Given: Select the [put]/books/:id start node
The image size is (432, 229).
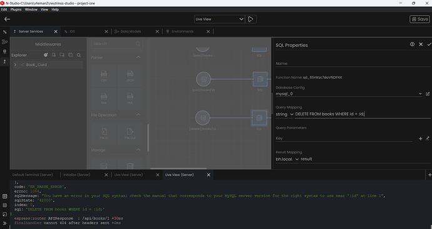Looking at the screenshot, I should (x=203, y=79).
